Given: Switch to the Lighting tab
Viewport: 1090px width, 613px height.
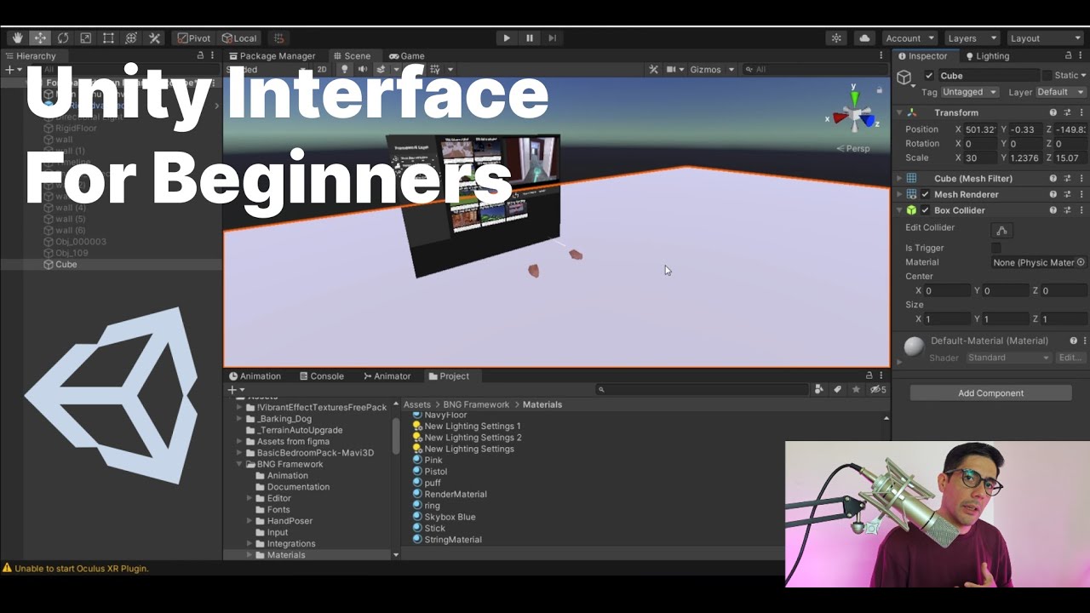Looking at the screenshot, I should coord(986,56).
